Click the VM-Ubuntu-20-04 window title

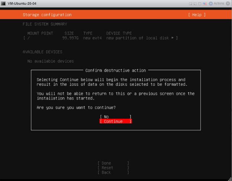click(x=22, y=3)
